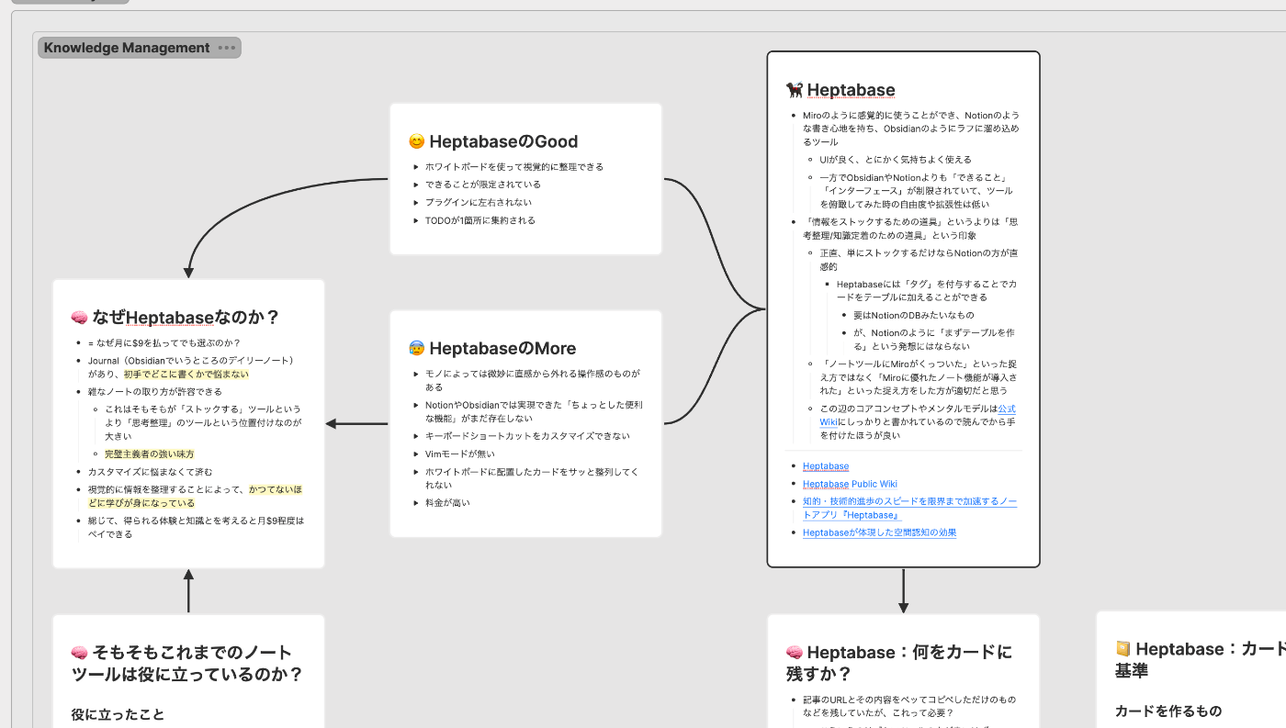Viewport: 1286px width, 728px height.
Task: Click the UIが良く、とにかく気持ちよく使える bullet
Action: coord(895,160)
